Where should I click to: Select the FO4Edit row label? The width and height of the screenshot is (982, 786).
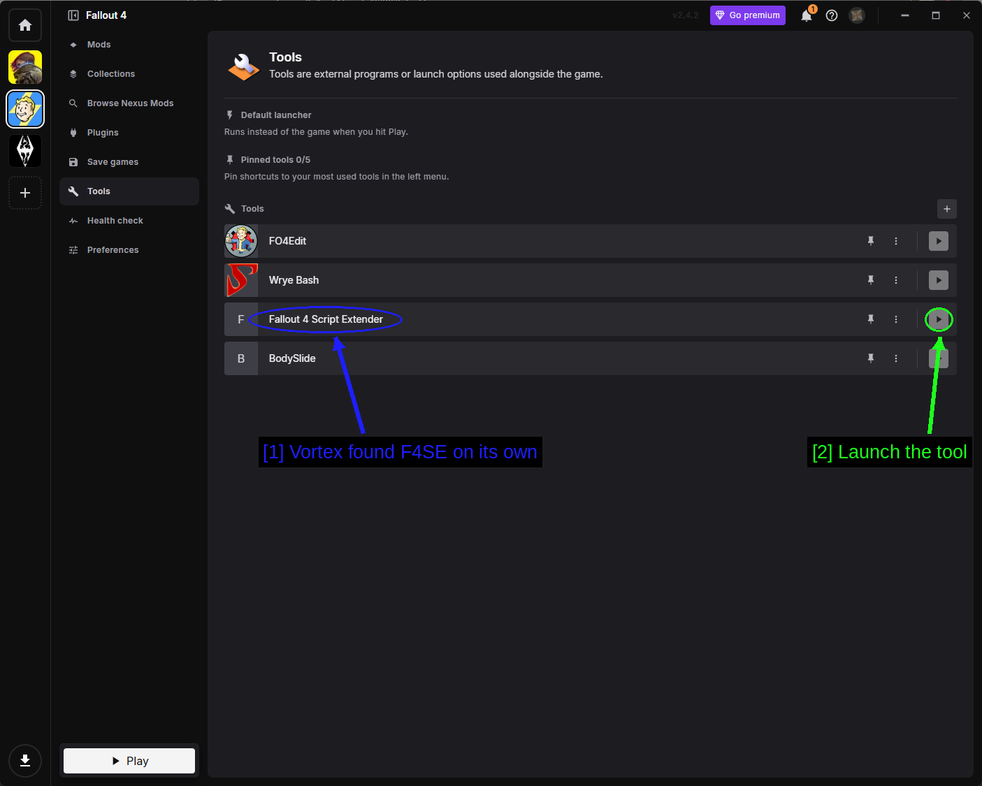287,241
